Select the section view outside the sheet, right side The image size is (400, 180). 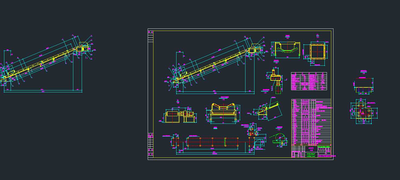tap(364, 86)
